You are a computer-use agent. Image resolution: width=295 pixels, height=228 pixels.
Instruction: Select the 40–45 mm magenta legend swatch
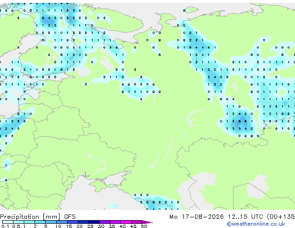[x=126, y=222]
